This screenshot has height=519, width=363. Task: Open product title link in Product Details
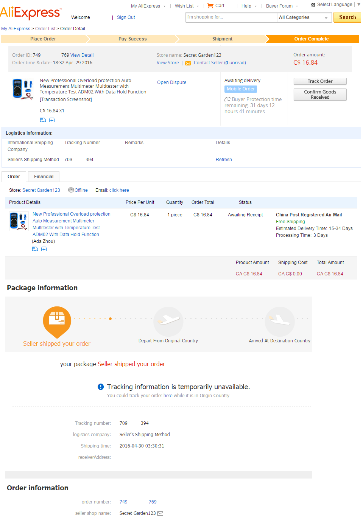(x=72, y=224)
